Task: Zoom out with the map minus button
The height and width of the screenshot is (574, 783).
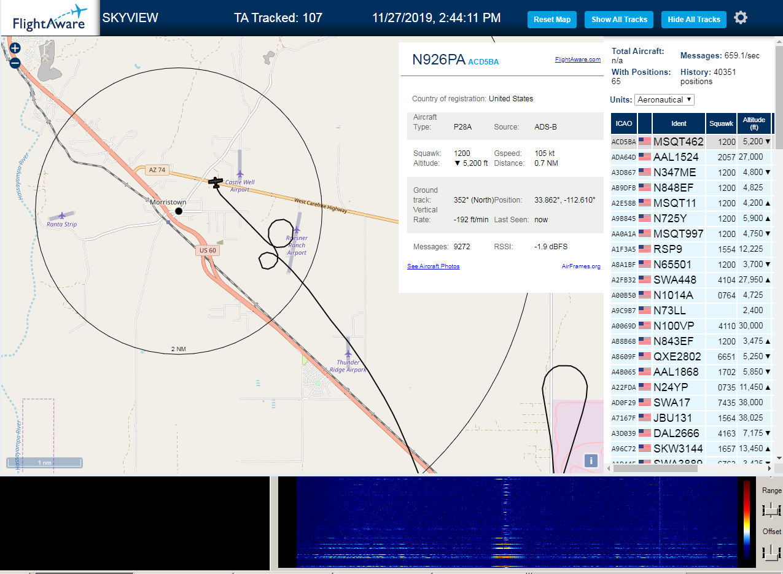Action: [15, 63]
